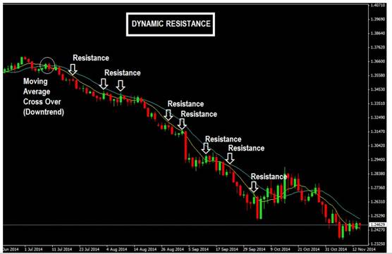This screenshot has height=254, width=392.
Task: Select the 31 Oct 2014 date label
Action: coord(336,249)
